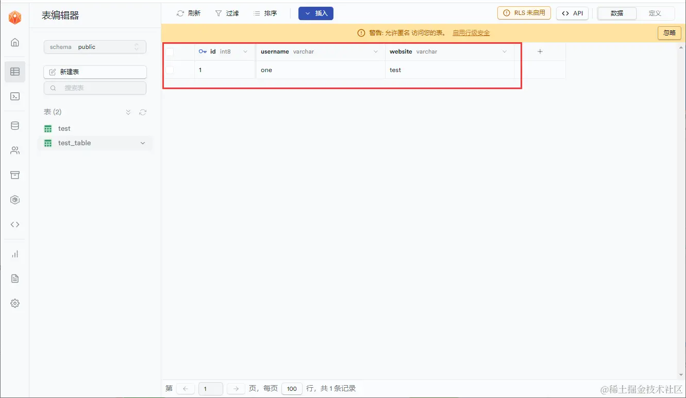
Task: Toggle the select-all rows header checkbox
Action: 170,51
